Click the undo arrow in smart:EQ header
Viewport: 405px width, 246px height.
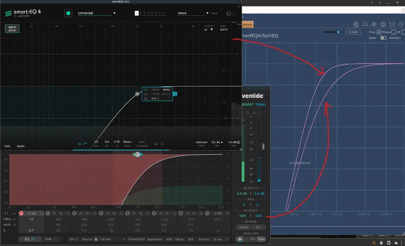point(228,14)
